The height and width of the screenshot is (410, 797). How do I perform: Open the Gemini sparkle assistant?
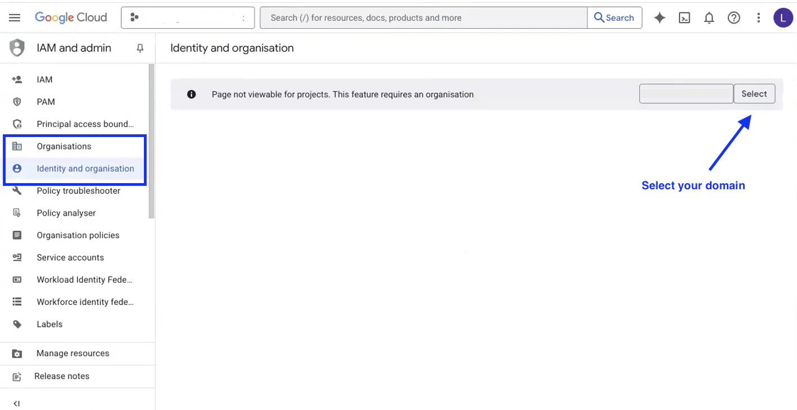pyautogui.click(x=660, y=18)
